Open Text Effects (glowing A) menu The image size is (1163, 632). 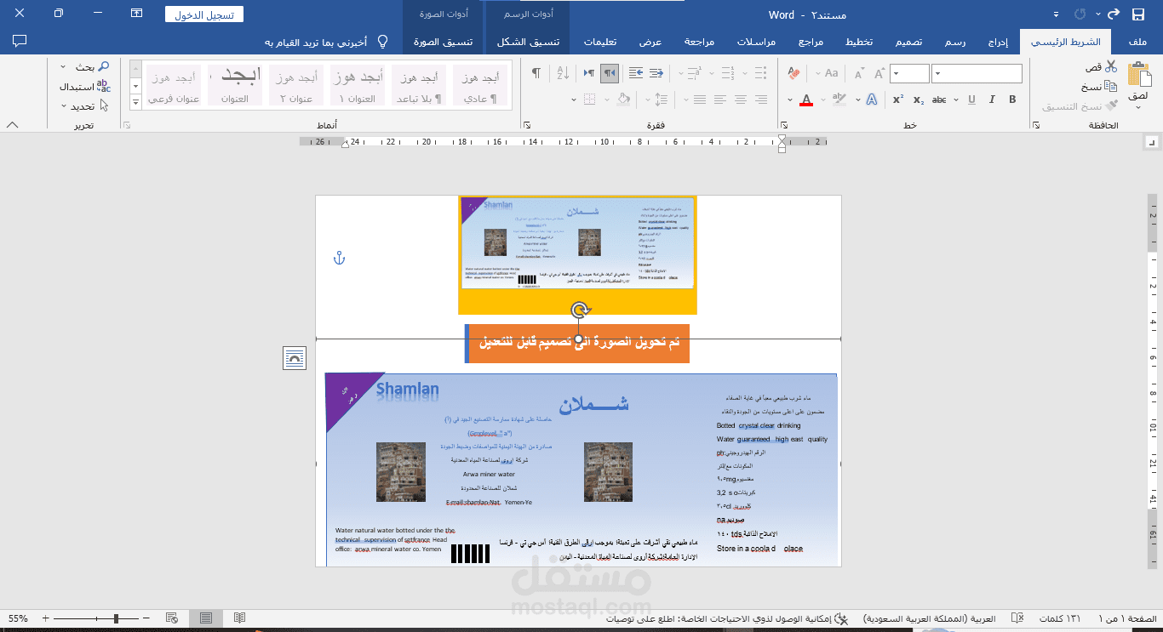[872, 99]
